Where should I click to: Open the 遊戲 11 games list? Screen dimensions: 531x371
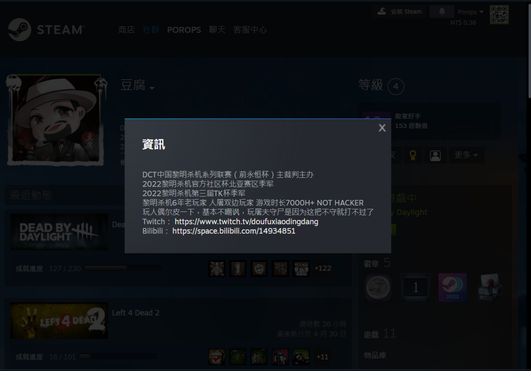click(380, 334)
